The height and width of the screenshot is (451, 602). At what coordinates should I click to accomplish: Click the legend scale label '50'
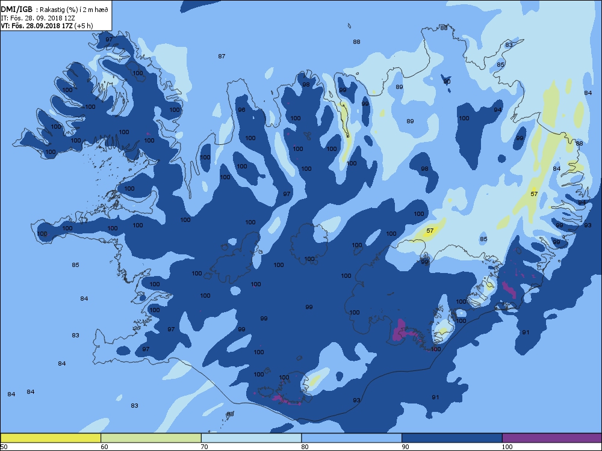[4, 447]
